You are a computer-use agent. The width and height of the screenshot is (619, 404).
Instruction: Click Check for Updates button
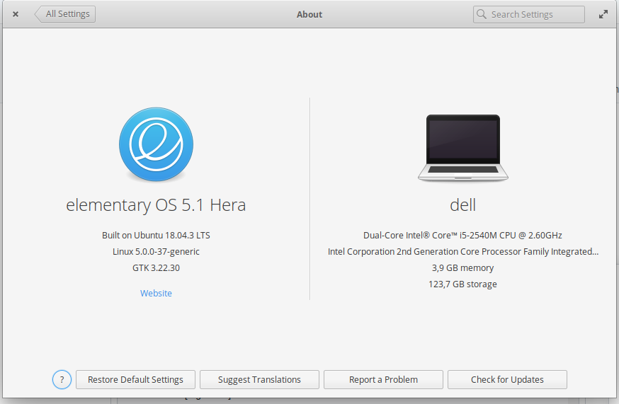pyautogui.click(x=507, y=379)
